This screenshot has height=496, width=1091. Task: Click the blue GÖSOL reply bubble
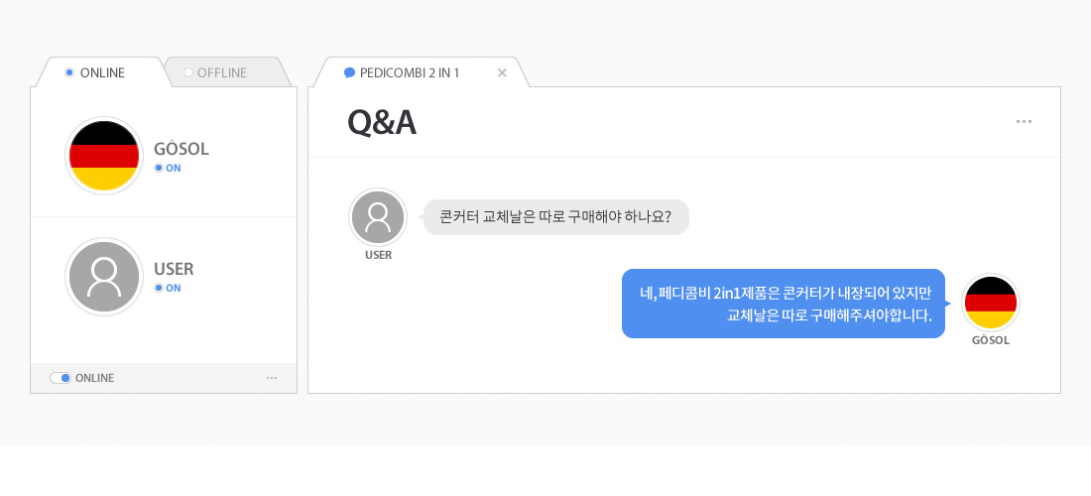click(x=783, y=304)
